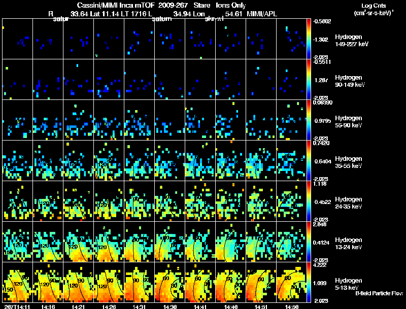Select the 24-35 keV panel at 14:21

79,201
